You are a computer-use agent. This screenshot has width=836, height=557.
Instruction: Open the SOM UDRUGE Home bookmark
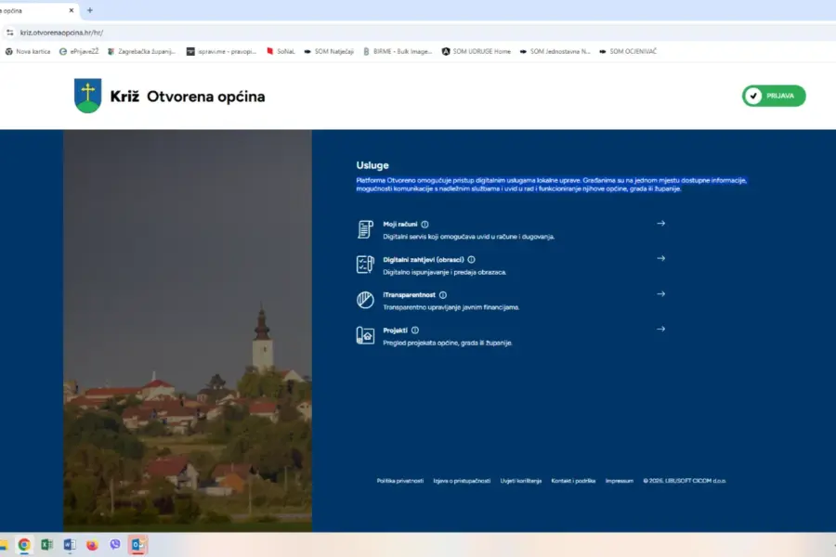click(476, 51)
